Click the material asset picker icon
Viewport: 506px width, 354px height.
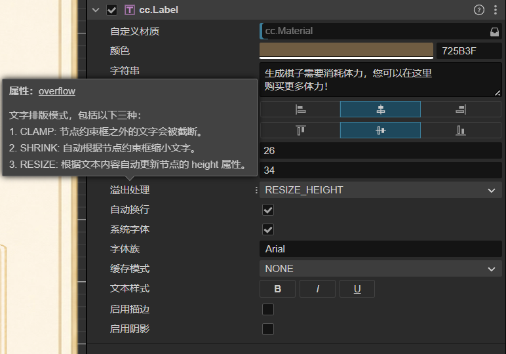pos(495,31)
